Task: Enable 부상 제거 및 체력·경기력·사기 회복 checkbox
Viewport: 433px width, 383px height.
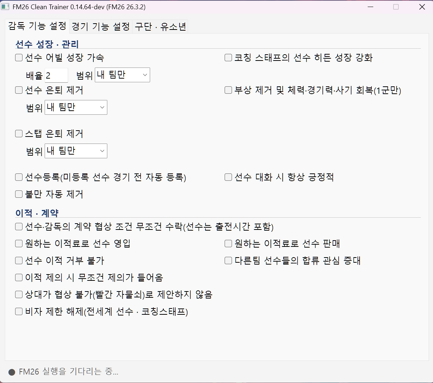Action: (228, 90)
